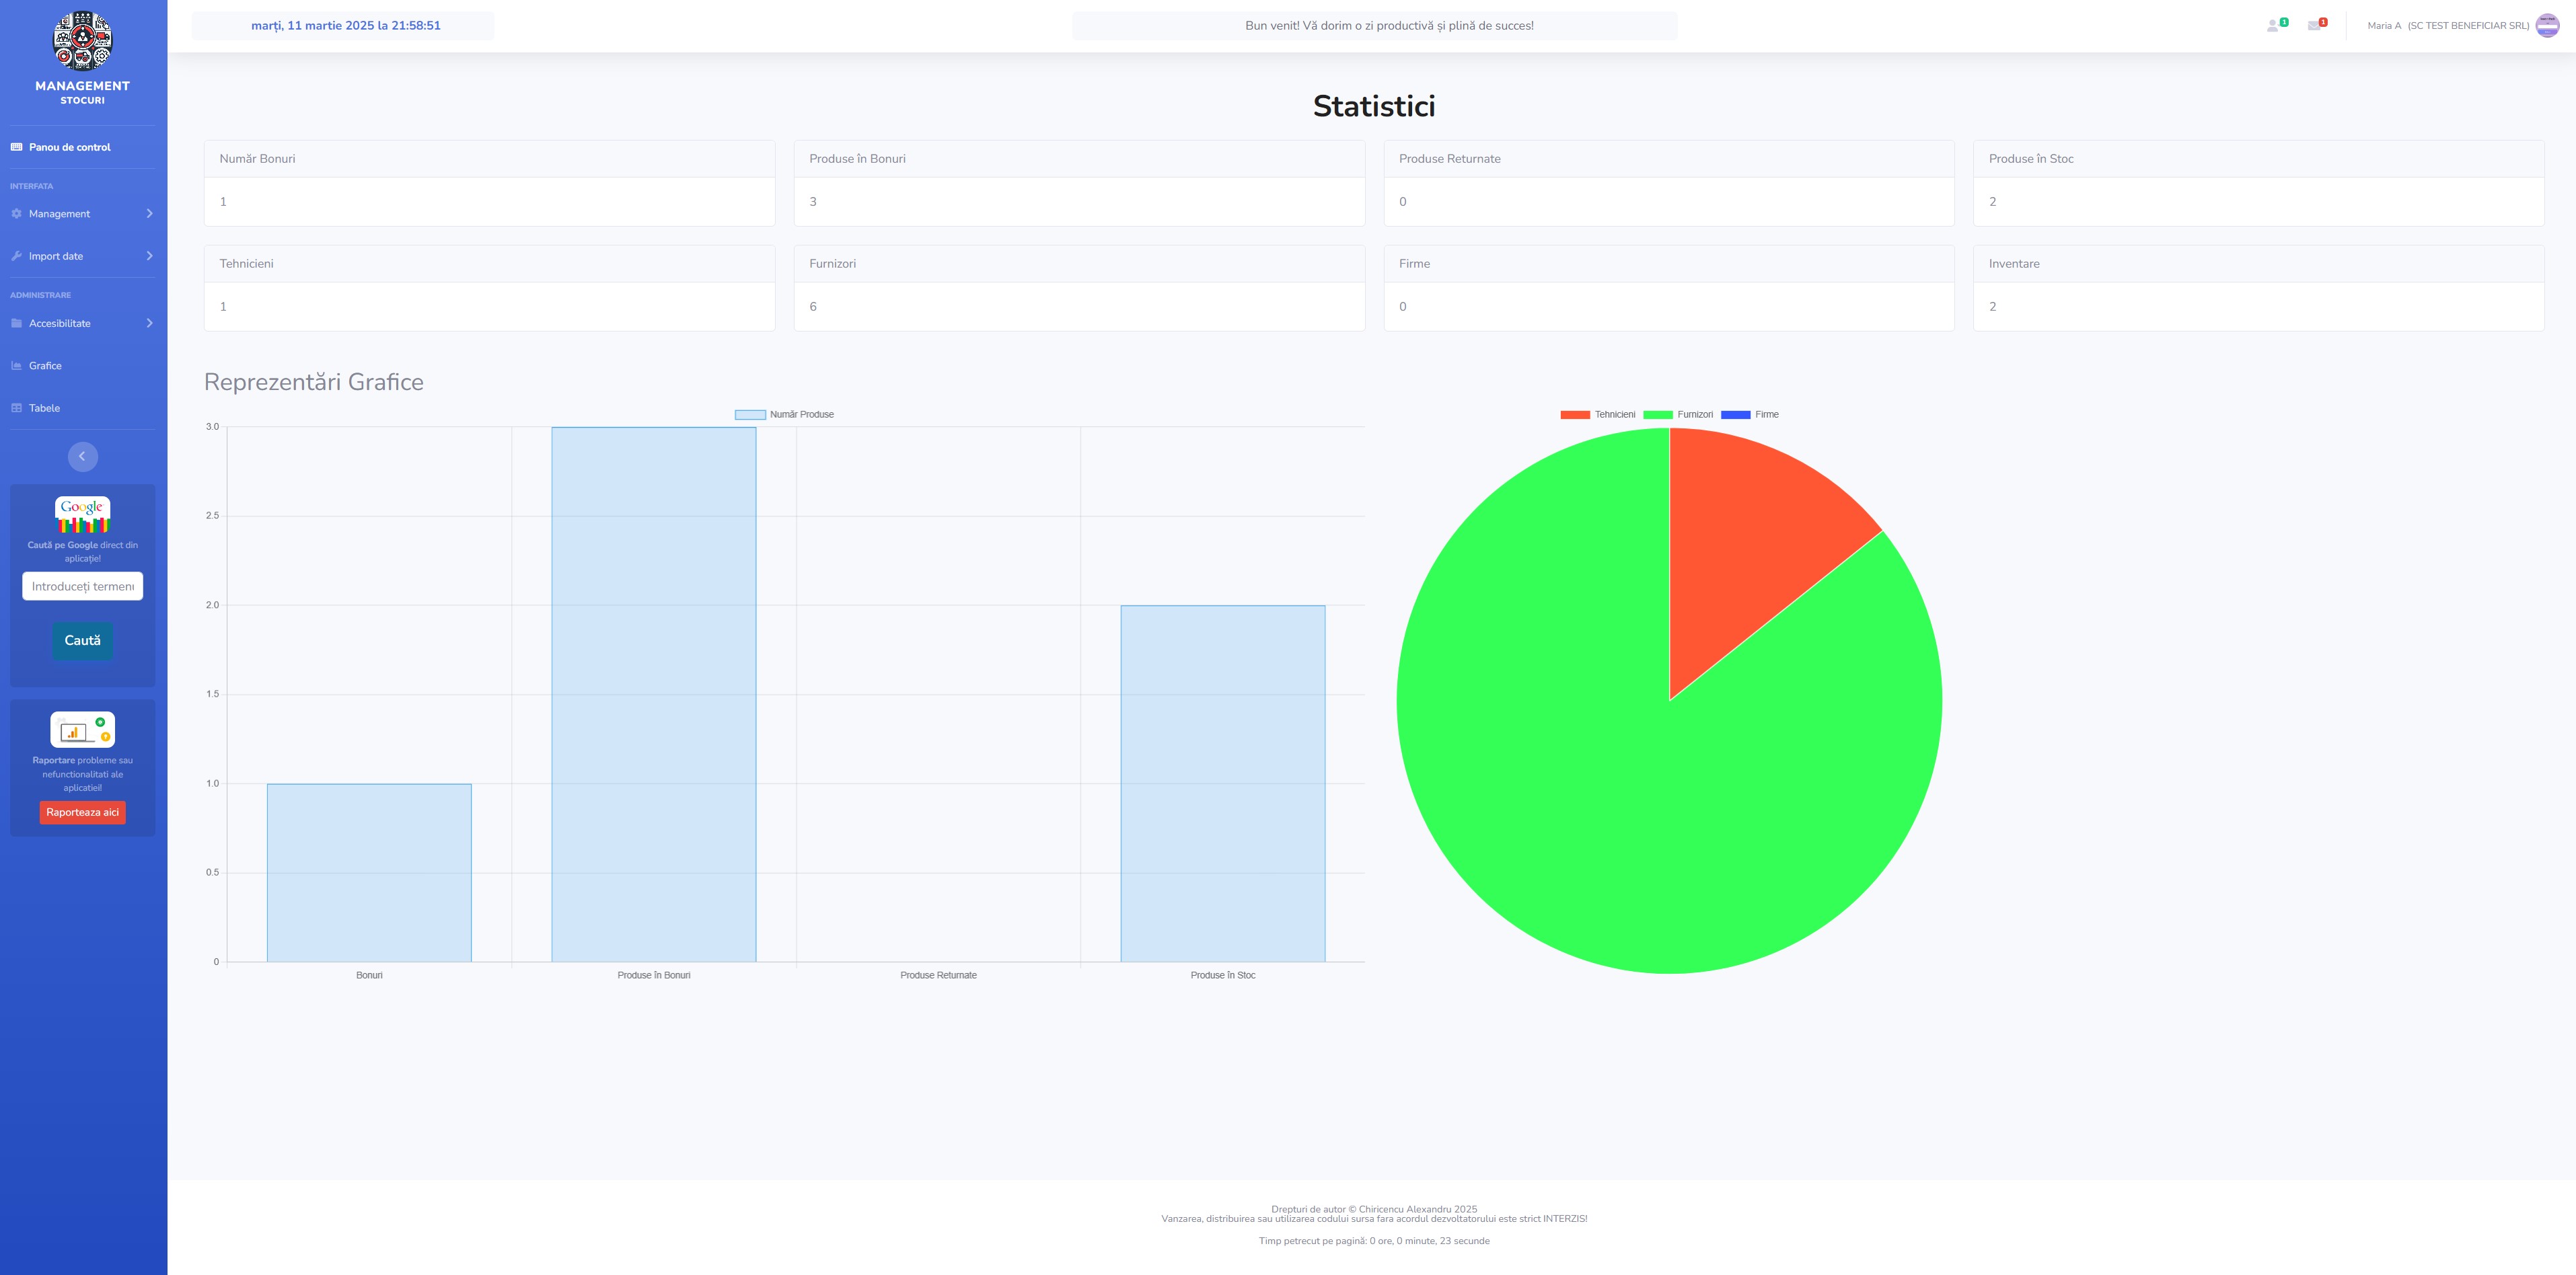Click the Raporteaza aici button
2576x1275 pixels.
[82, 812]
